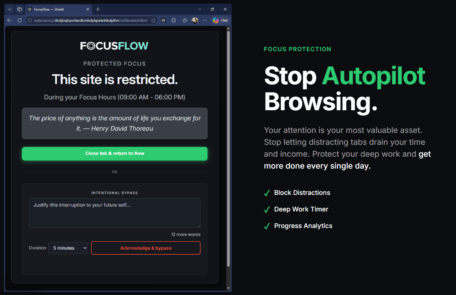Viewport: 456px width, 295px height.
Task: Click the "12 more words" counter
Action: point(186,234)
